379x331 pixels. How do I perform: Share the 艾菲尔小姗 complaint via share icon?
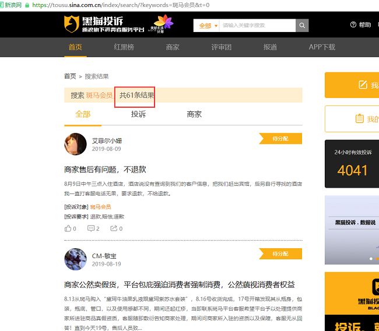coord(114,228)
